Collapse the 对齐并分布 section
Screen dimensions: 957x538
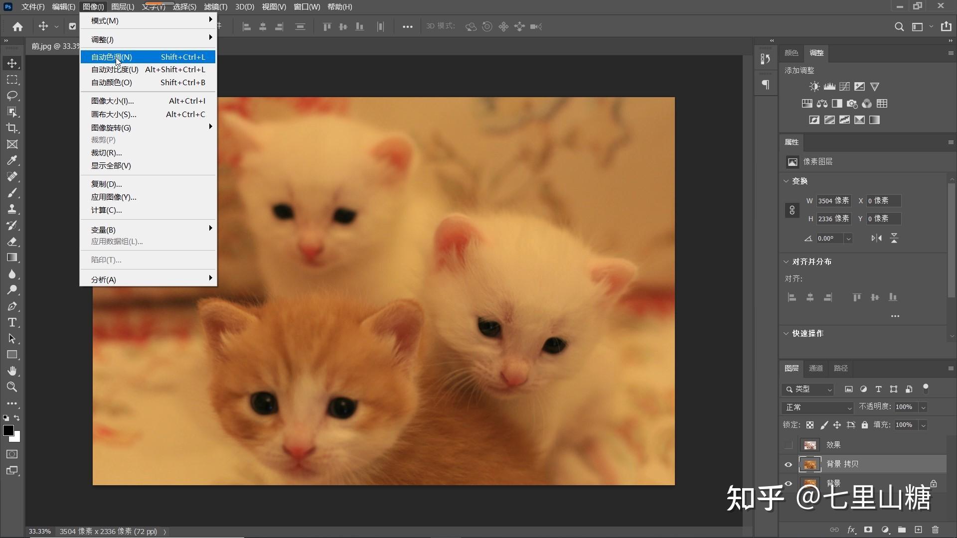pyautogui.click(x=787, y=262)
